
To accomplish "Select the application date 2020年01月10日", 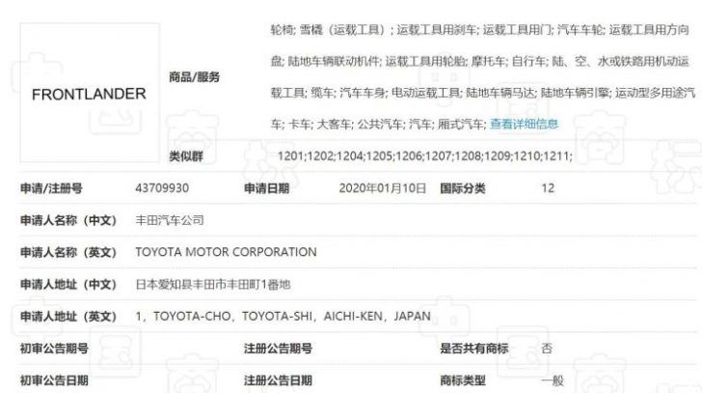I will 382,187.
